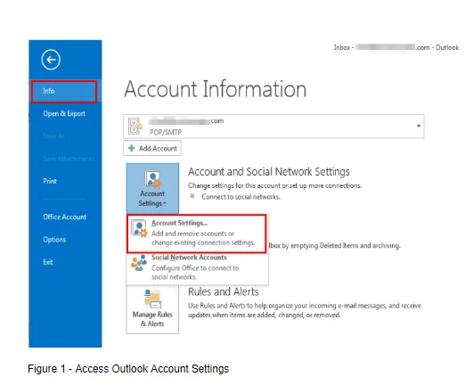
Task: Click the back arrow circle icon
Action: click(51, 60)
